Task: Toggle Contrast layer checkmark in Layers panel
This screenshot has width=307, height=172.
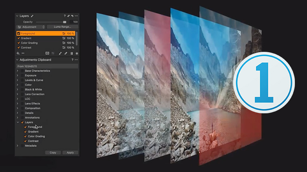Action: [19, 47]
